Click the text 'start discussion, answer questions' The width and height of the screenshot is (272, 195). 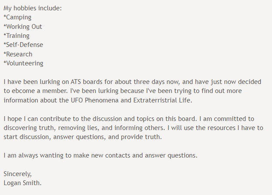54,137
